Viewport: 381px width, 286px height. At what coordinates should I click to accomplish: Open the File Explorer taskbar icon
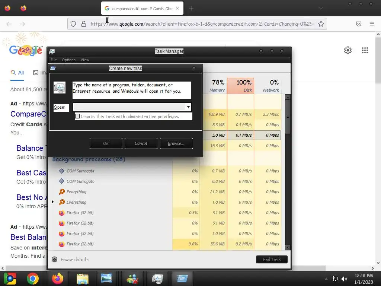[x=83, y=279]
